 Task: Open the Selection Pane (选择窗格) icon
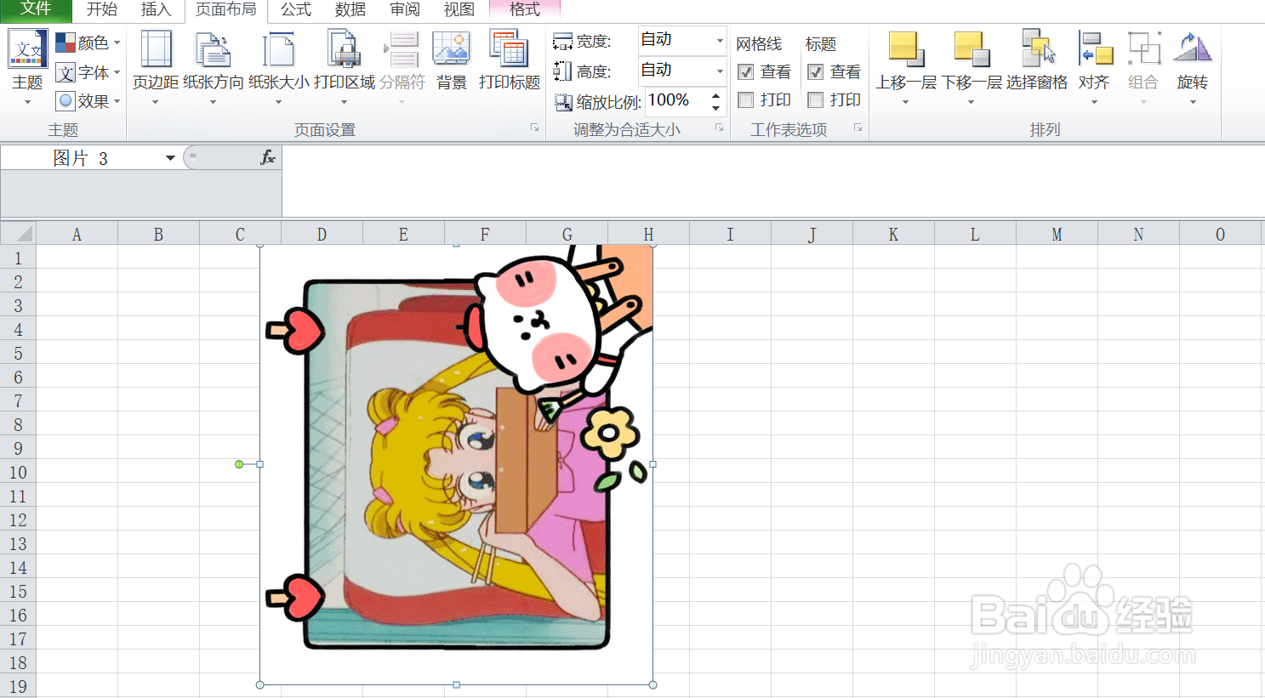[1037, 49]
